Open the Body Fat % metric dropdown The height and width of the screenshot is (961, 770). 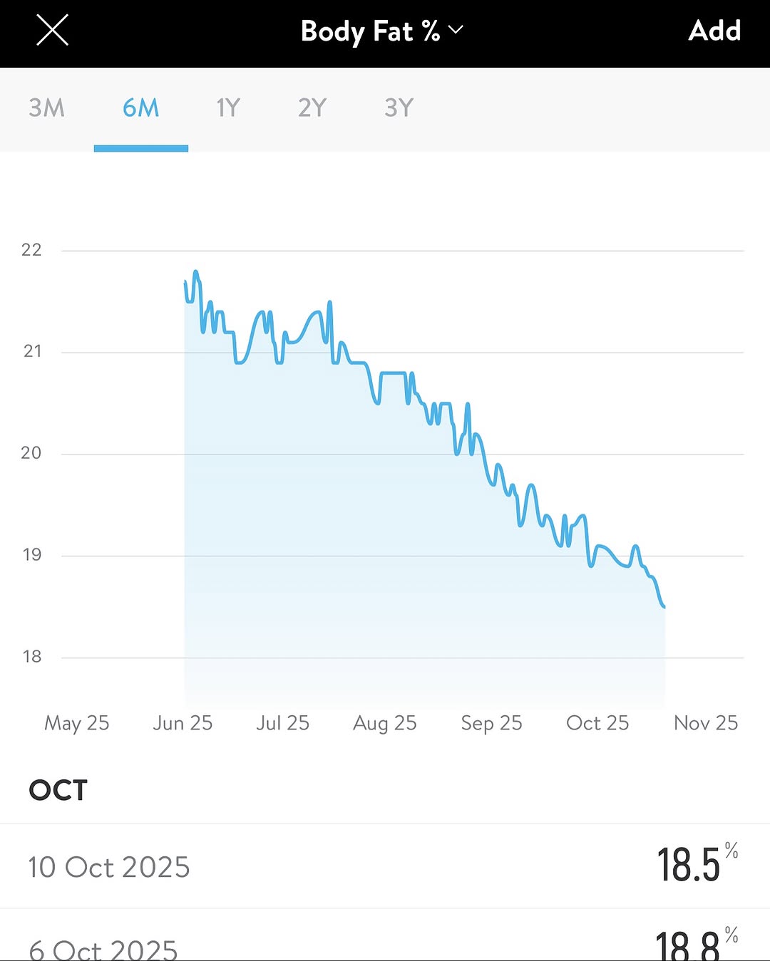coord(381,31)
